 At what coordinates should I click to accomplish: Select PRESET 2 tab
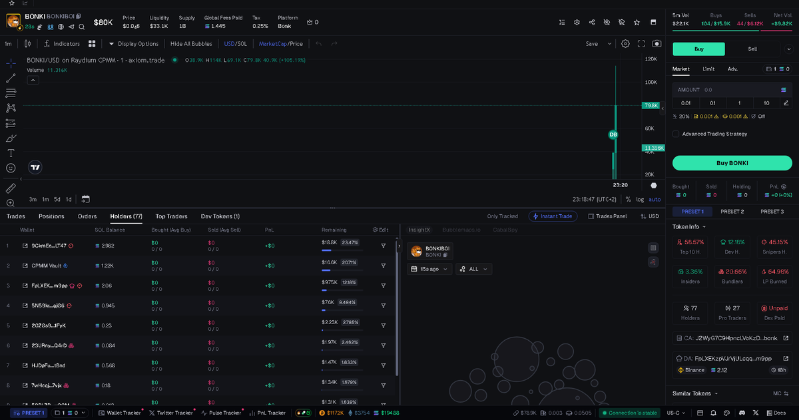click(x=732, y=212)
